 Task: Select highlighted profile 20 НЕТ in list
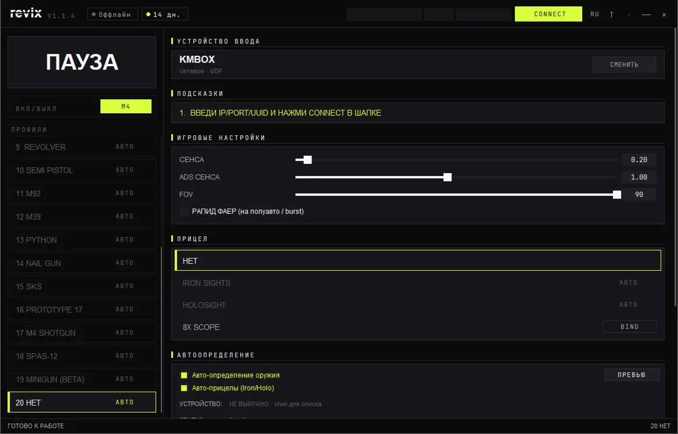coord(82,403)
